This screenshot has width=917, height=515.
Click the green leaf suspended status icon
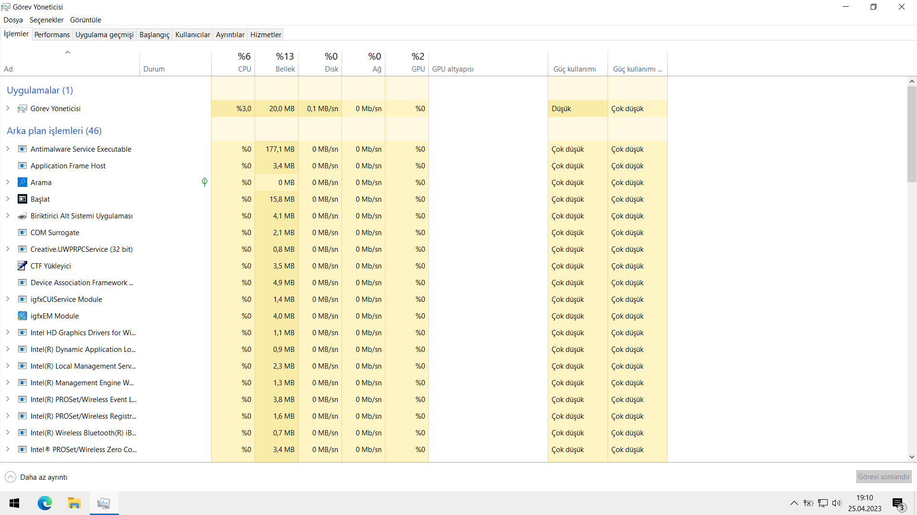pos(204,182)
